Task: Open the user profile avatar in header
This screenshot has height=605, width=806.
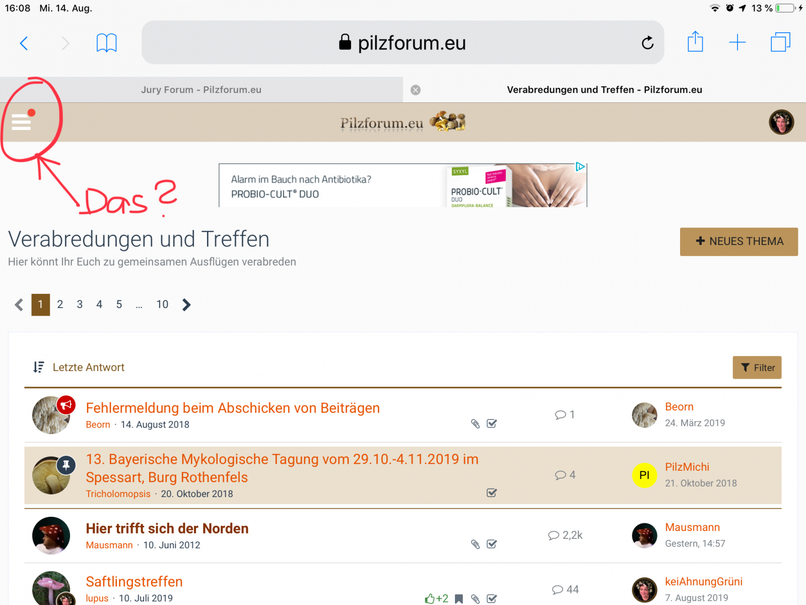Action: click(781, 122)
